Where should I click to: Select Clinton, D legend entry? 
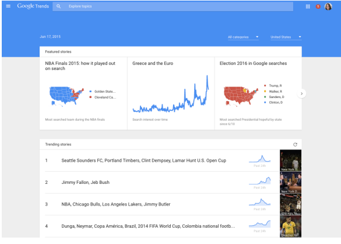pos(273,102)
